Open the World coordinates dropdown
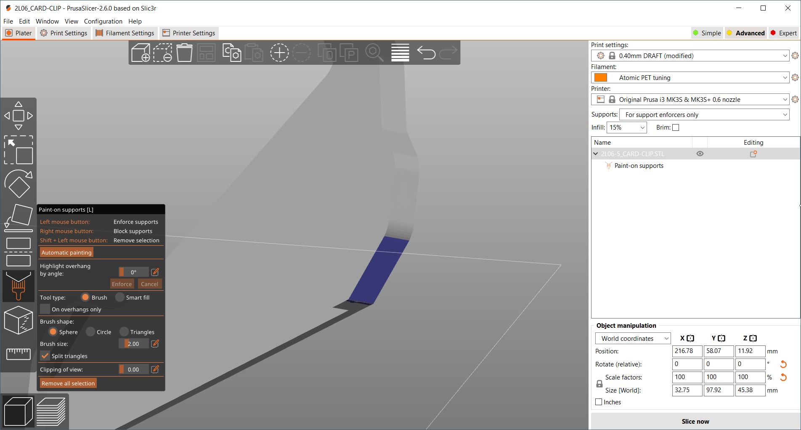The image size is (801, 430). point(632,338)
